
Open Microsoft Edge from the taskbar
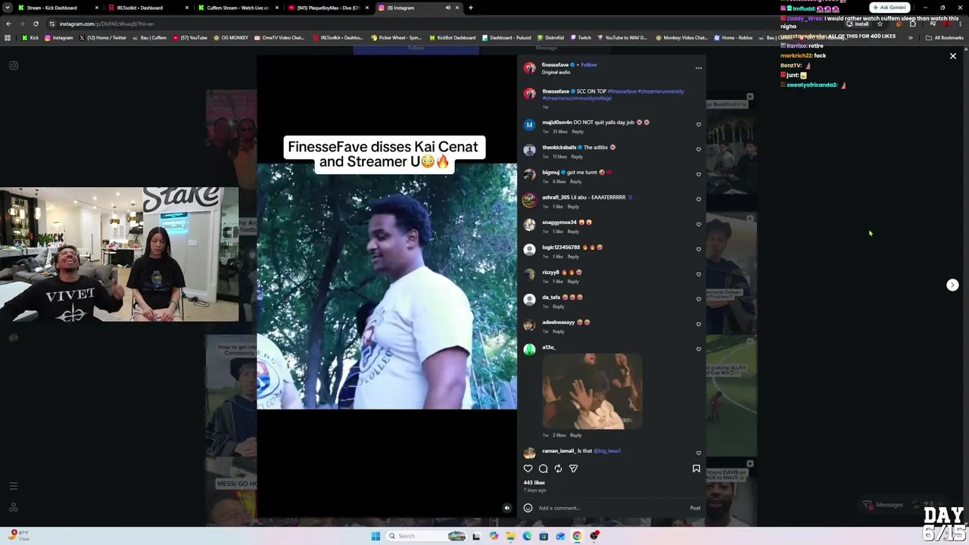(527, 536)
